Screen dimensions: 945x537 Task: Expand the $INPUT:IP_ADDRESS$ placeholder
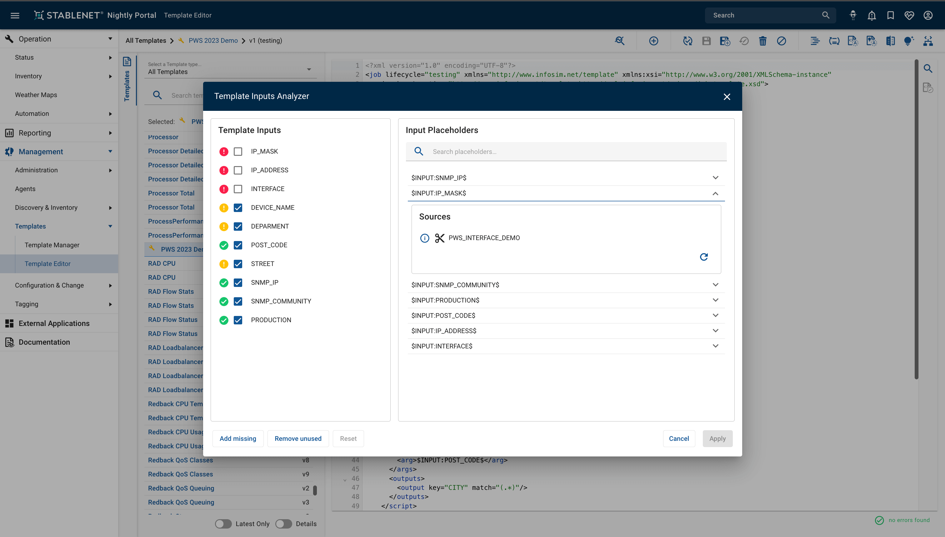point(566,331)
